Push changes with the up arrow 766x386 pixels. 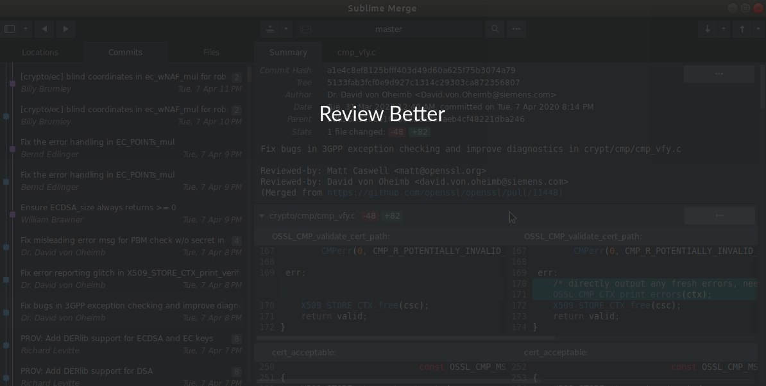(742, 29)
